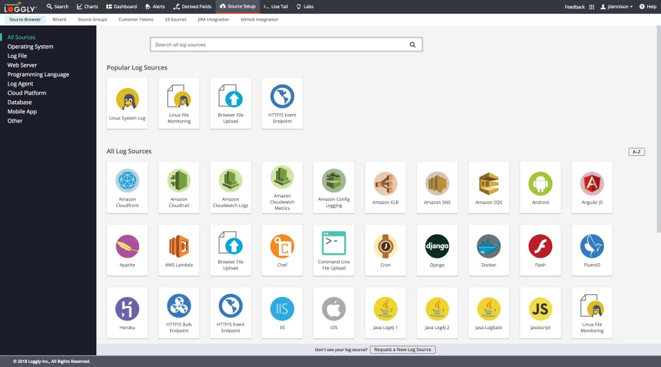The height and width of the screenshot is (367, 661).
Task: Choose the iOS log source
Action: tap(334, 313)
